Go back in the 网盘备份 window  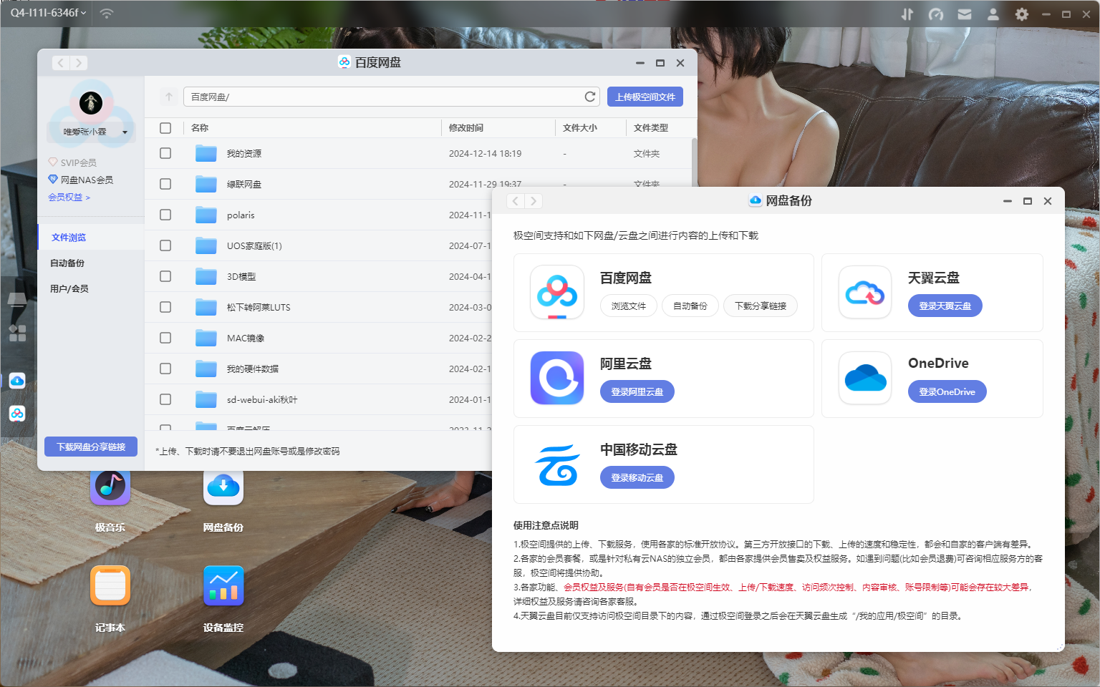[516, 201]
